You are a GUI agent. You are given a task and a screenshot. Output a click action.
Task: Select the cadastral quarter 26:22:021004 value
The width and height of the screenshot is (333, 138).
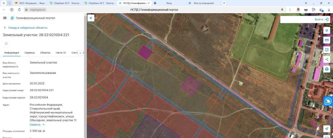click(39, 97)
